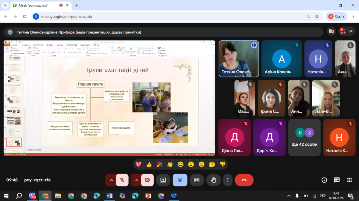Show all 54 participants
This screenshot has width=359, height=201.
pyautogui.click(x=347, y=31)
